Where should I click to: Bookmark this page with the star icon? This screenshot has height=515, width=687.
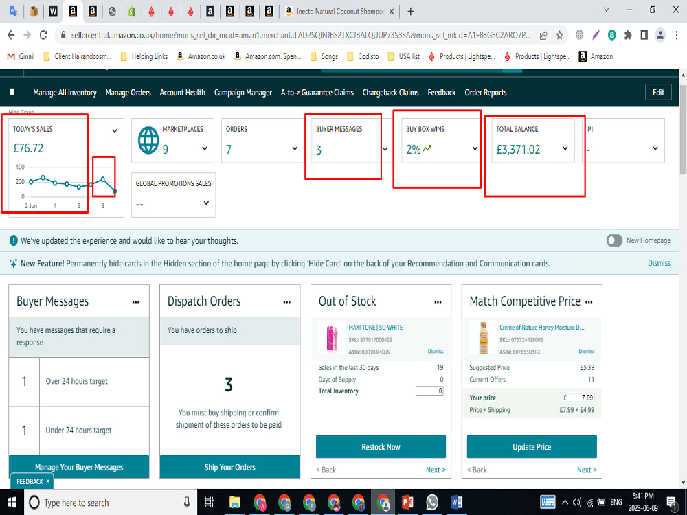pyautogui.click(x=559, y=36)
